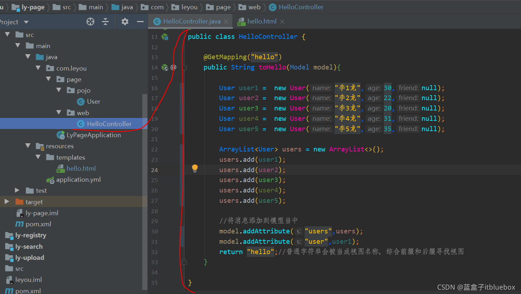
Task: Click the application.yml file icon
Action: tap(50, 180)
